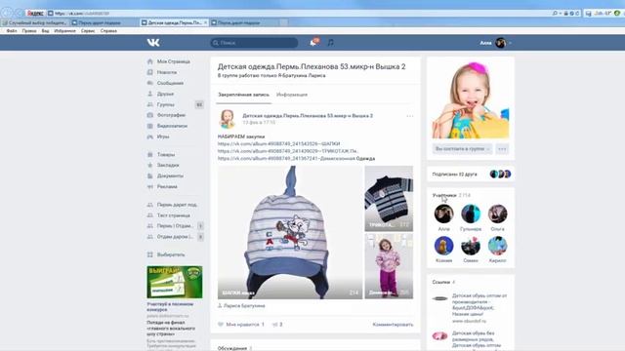Click the Фотографии camera icon

149,115
